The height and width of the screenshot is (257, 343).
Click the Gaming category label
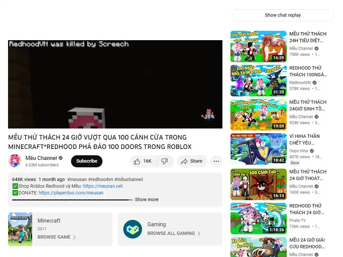click(157, 225)
